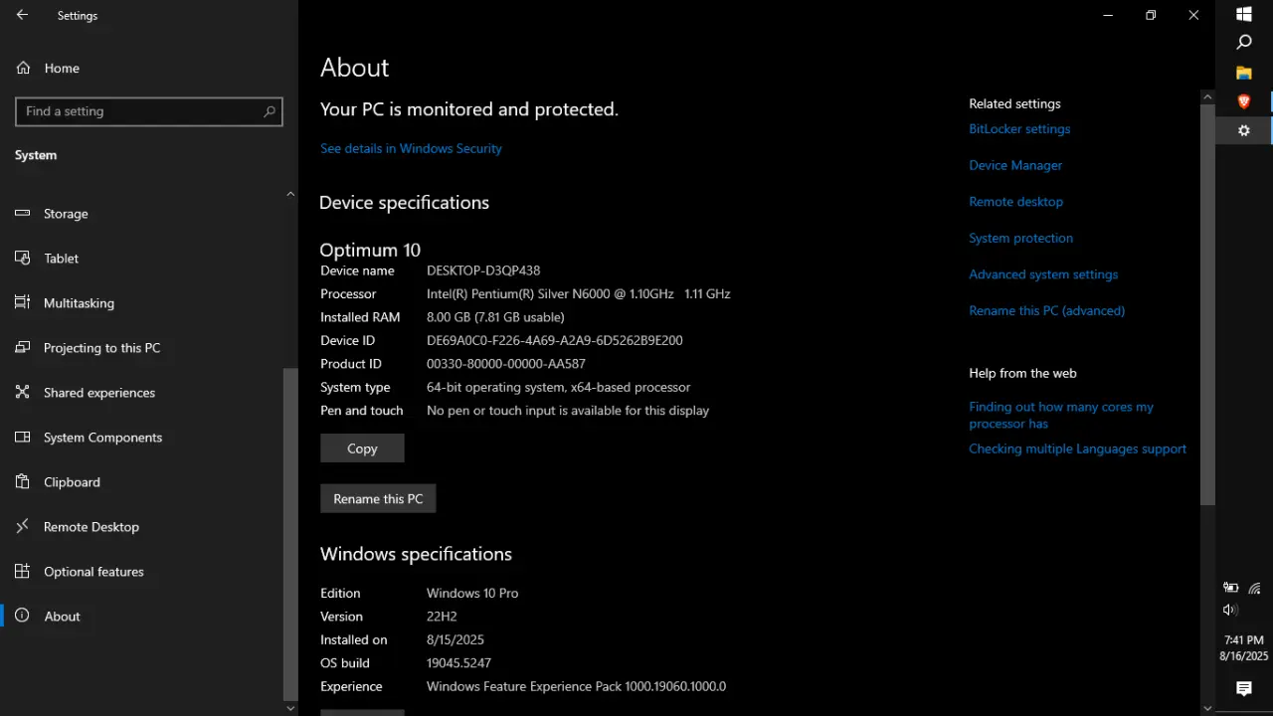This screenshot has height=716, width=1273.
Task: Click the Windows specifications heading
Action: click(x=416, y=554)
